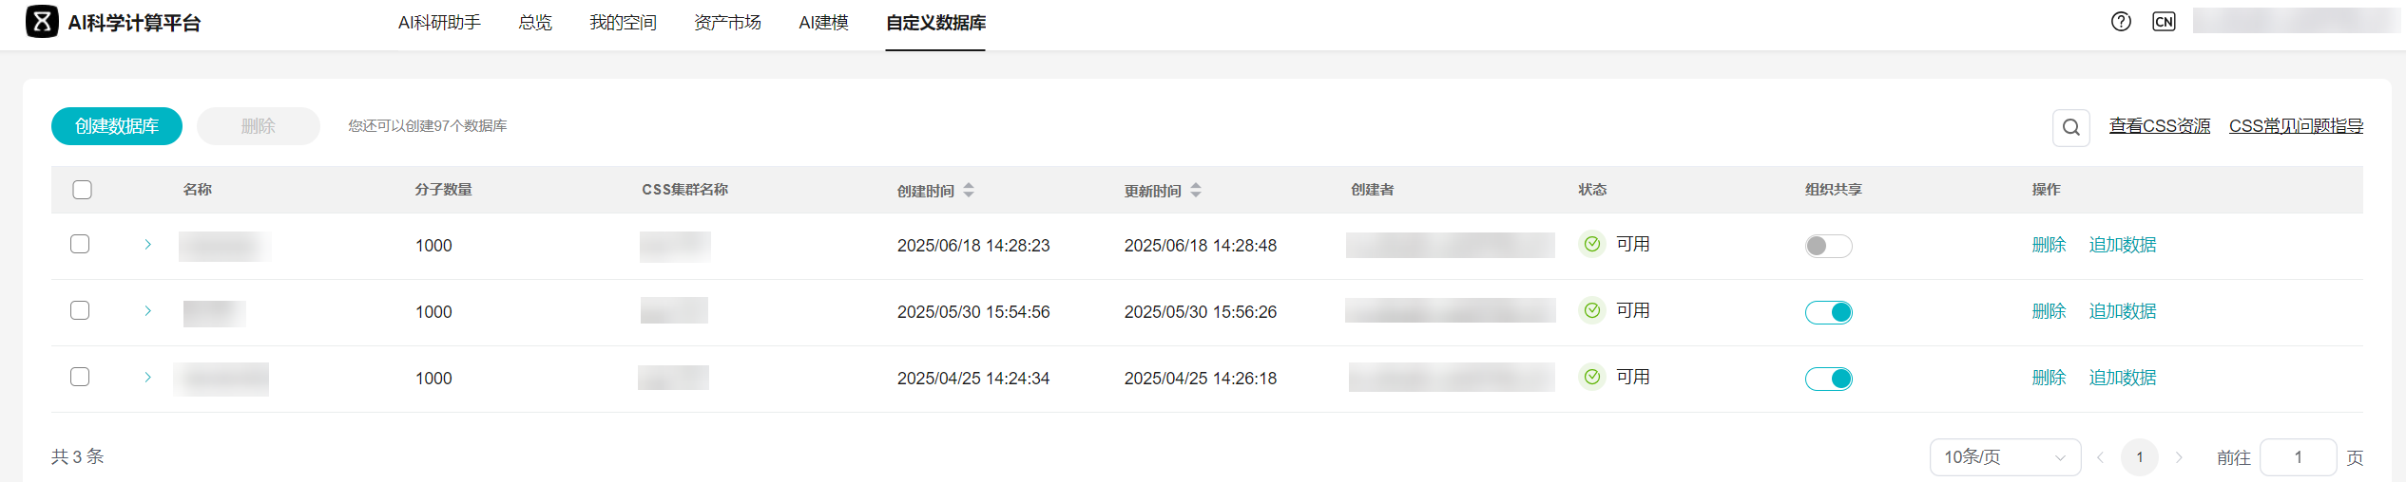Go to next page arrow

coord(2179,457)
